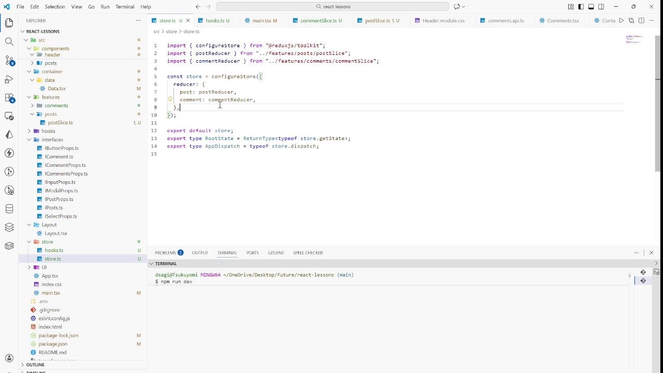This screenshot has height=373, width=663.
Task: Open the Search view in activity bar
Action: tap(9, 41)
